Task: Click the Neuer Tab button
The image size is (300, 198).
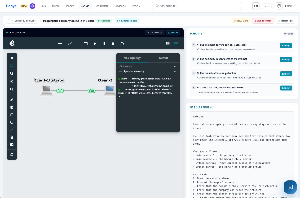Action: tap(285, 21)
